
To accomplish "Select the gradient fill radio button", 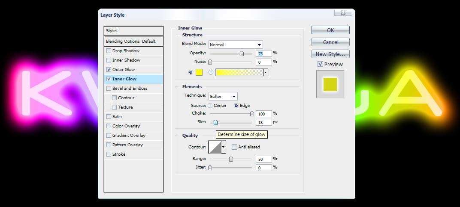I will point(211,73).
